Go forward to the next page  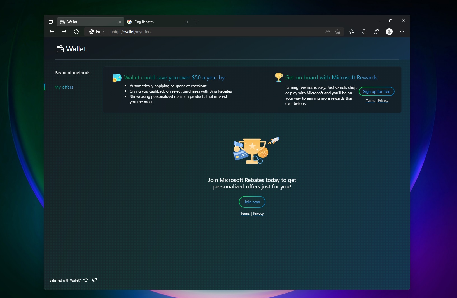tap(64, 32)
